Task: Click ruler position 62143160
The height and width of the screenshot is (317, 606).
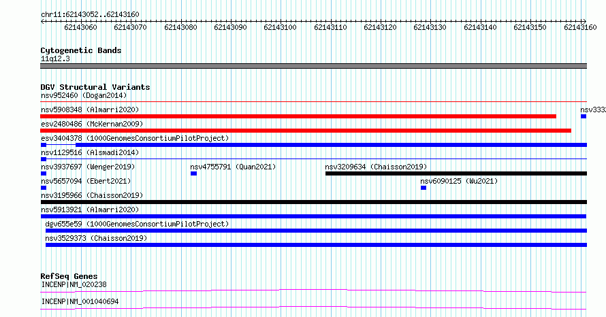Action: pyautogui.click(x=580, y=27)
